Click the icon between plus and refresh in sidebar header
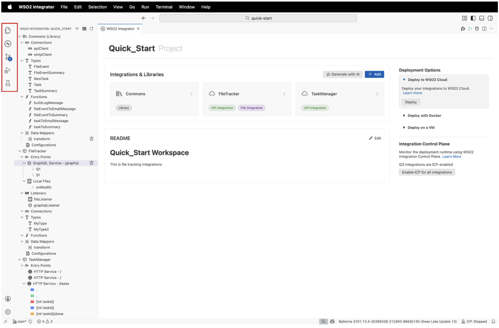The image size is (499, 328). [84, 29]
